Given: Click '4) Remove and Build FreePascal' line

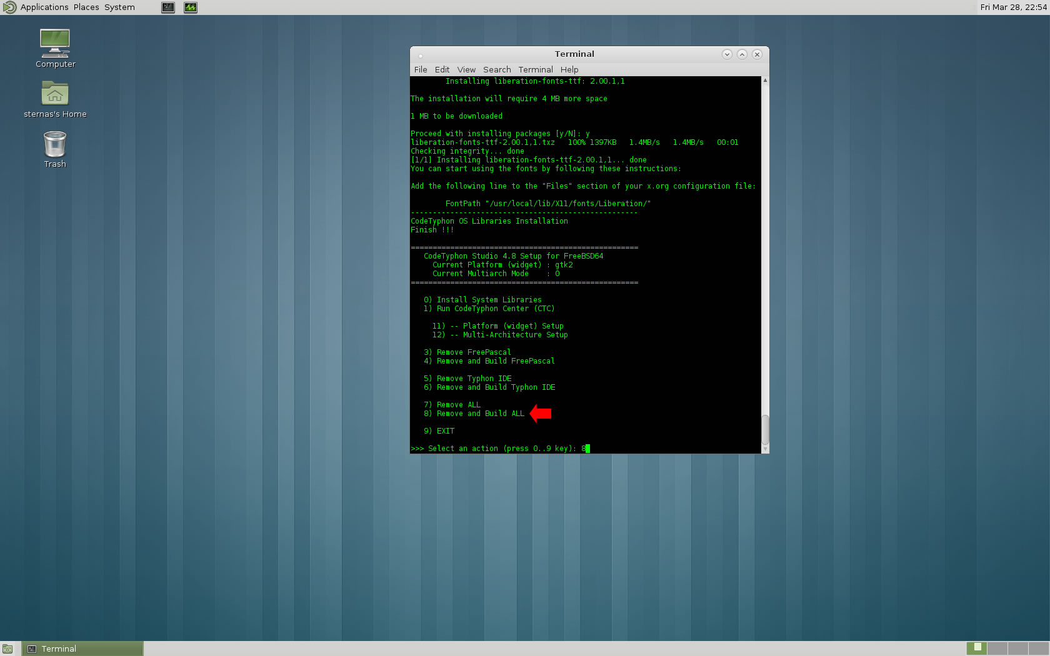Looking at the screenshot, I should [x=489, y=361].
